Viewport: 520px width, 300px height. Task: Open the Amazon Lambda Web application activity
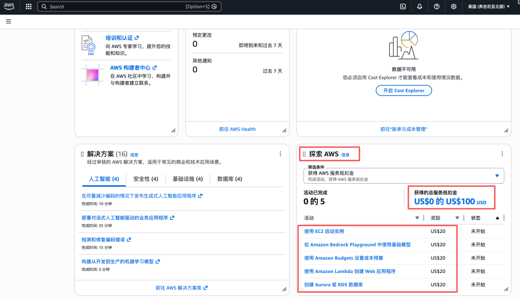350,271
